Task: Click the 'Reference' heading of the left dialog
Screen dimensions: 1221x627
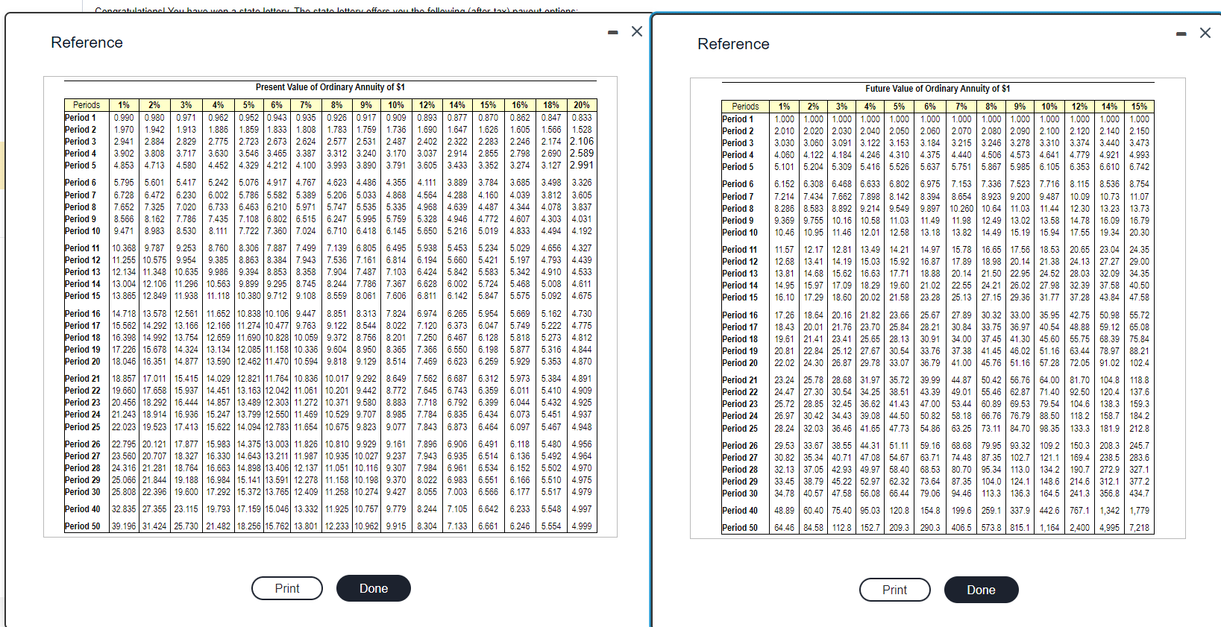Action: pyautogui.click(x=87, y=42)
